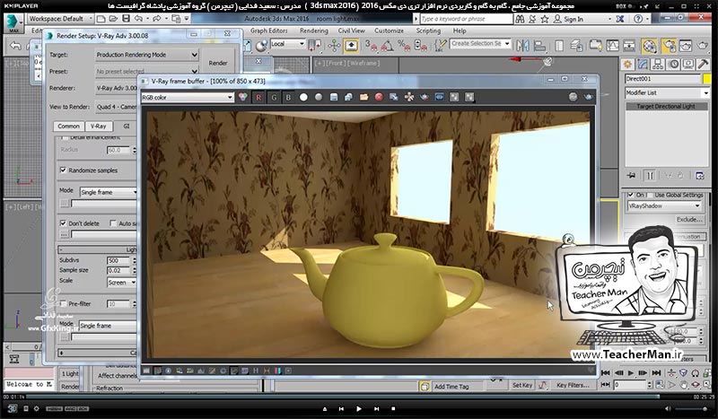This screenshot has height=419, width=718.
Task: Switch to the Common tab
Action: click(x=69, y=126)
